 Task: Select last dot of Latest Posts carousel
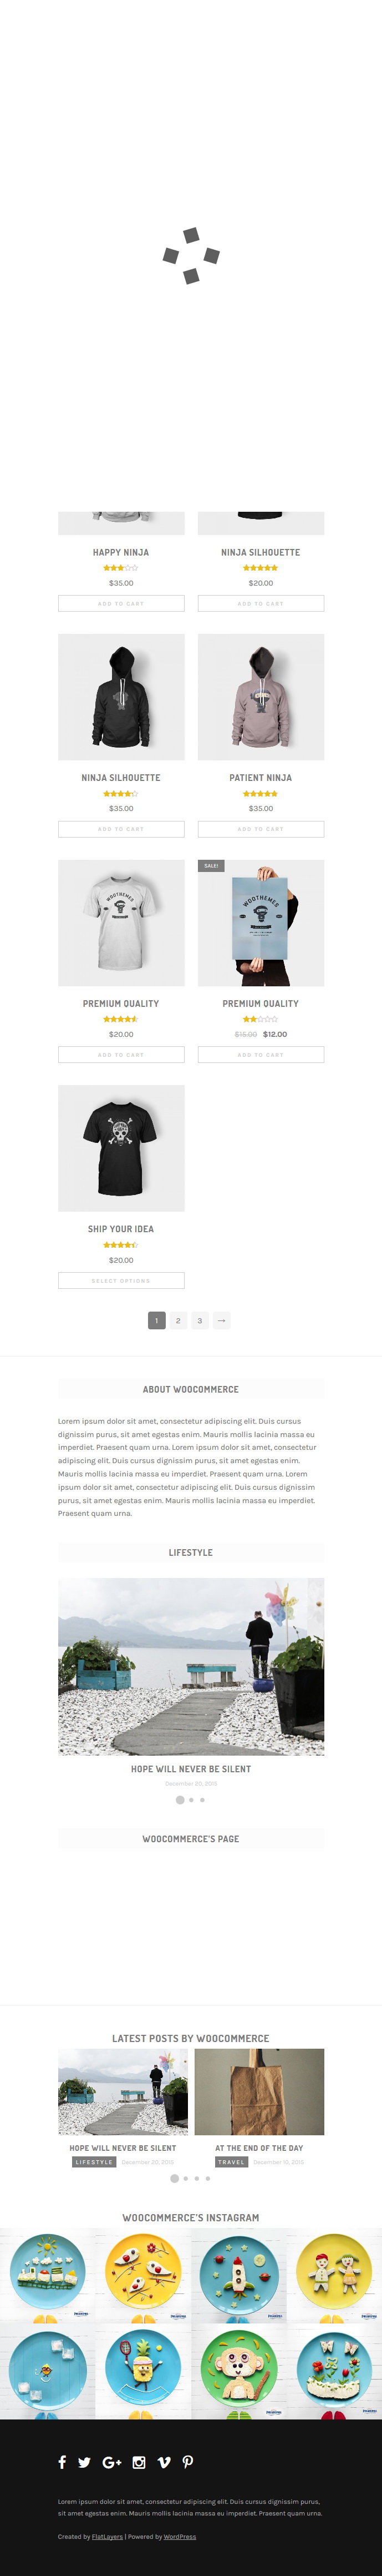pyautogui.click(x=208, y=2178)
